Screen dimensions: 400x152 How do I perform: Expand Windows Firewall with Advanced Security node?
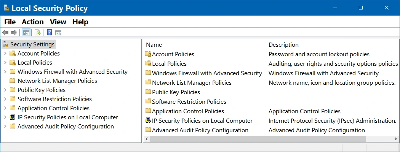click(5, 72)
